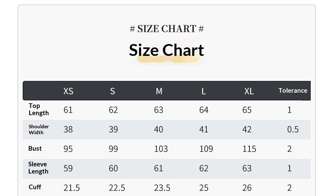Screen dimensions: 334x196
Task: Select Top Length value 61 for XS
Action: (x=68, y=110)
